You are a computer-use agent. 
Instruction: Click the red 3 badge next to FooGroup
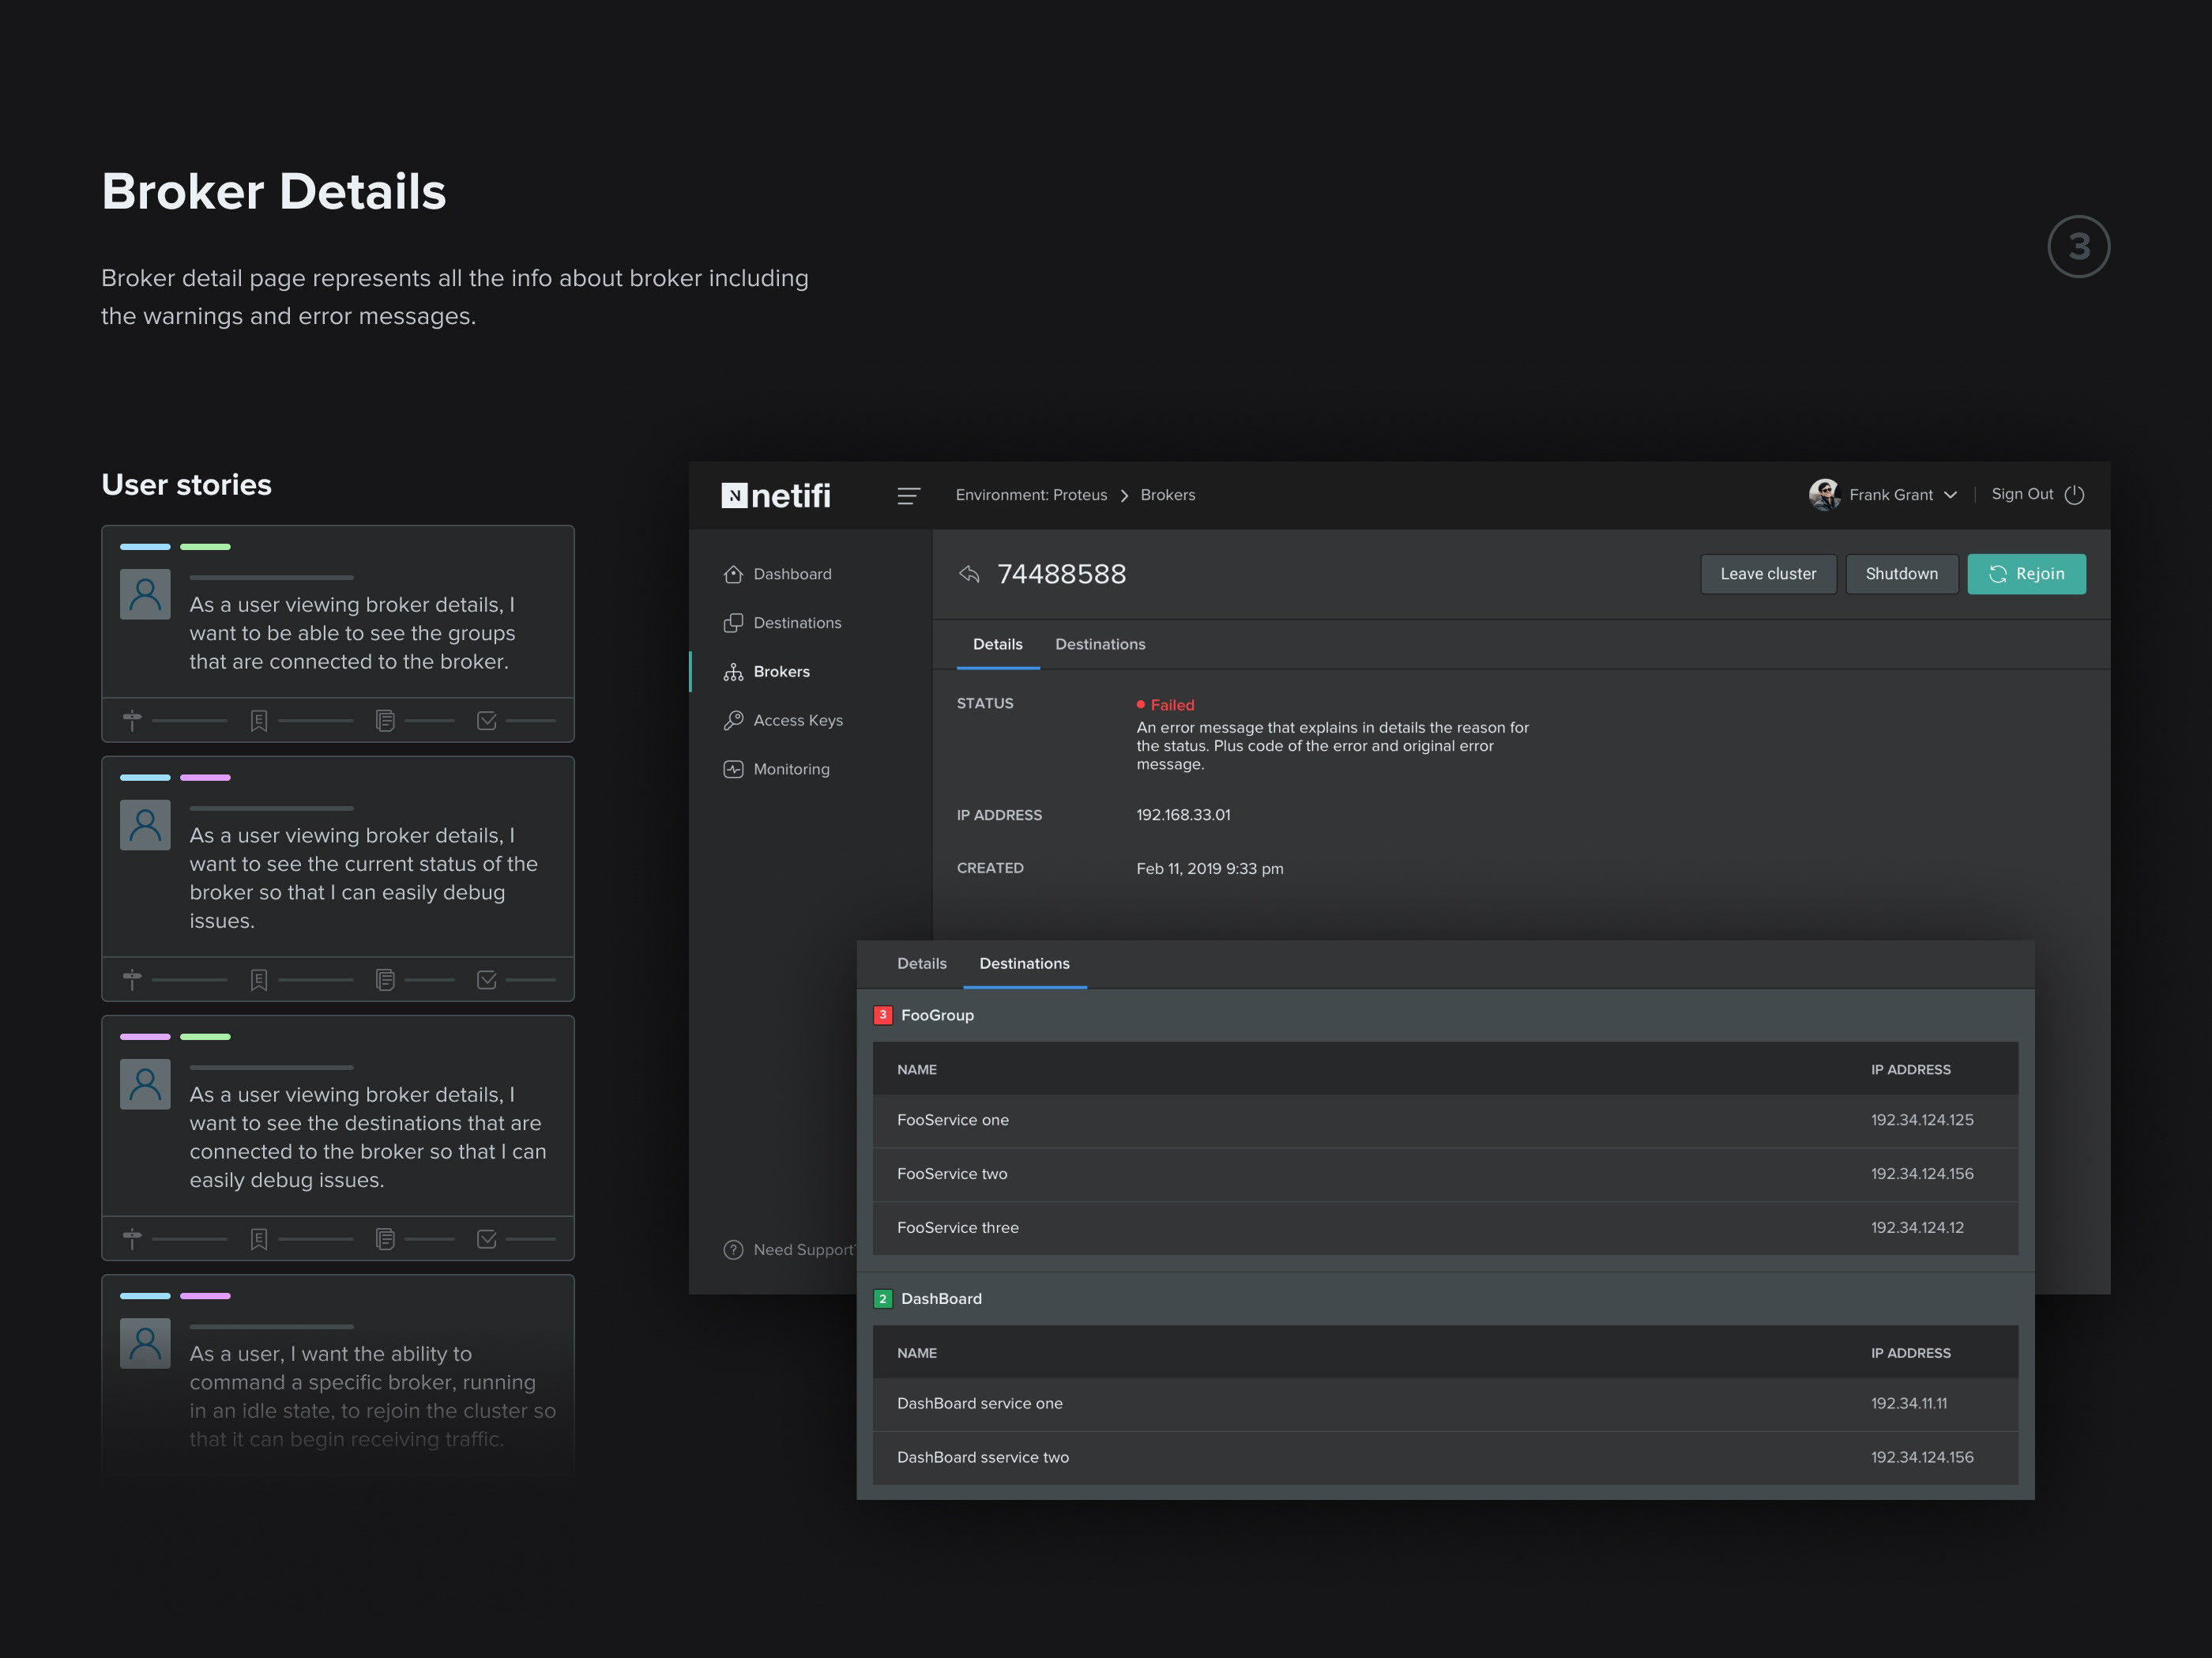(883, 1016)
